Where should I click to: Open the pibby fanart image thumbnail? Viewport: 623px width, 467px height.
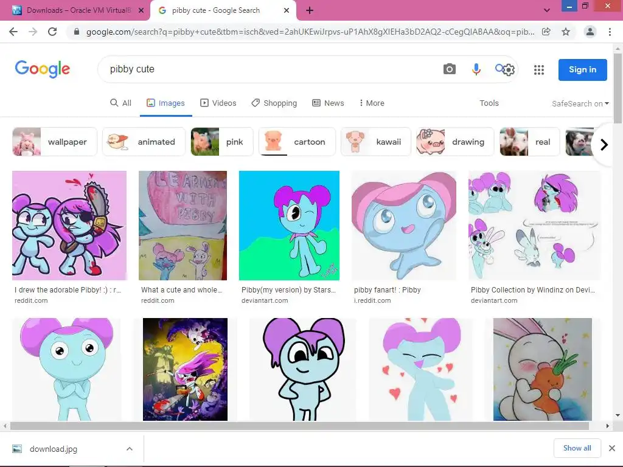404,226
